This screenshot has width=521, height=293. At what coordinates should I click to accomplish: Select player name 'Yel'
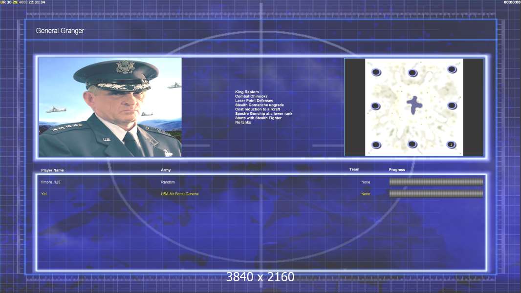[44, 194]
